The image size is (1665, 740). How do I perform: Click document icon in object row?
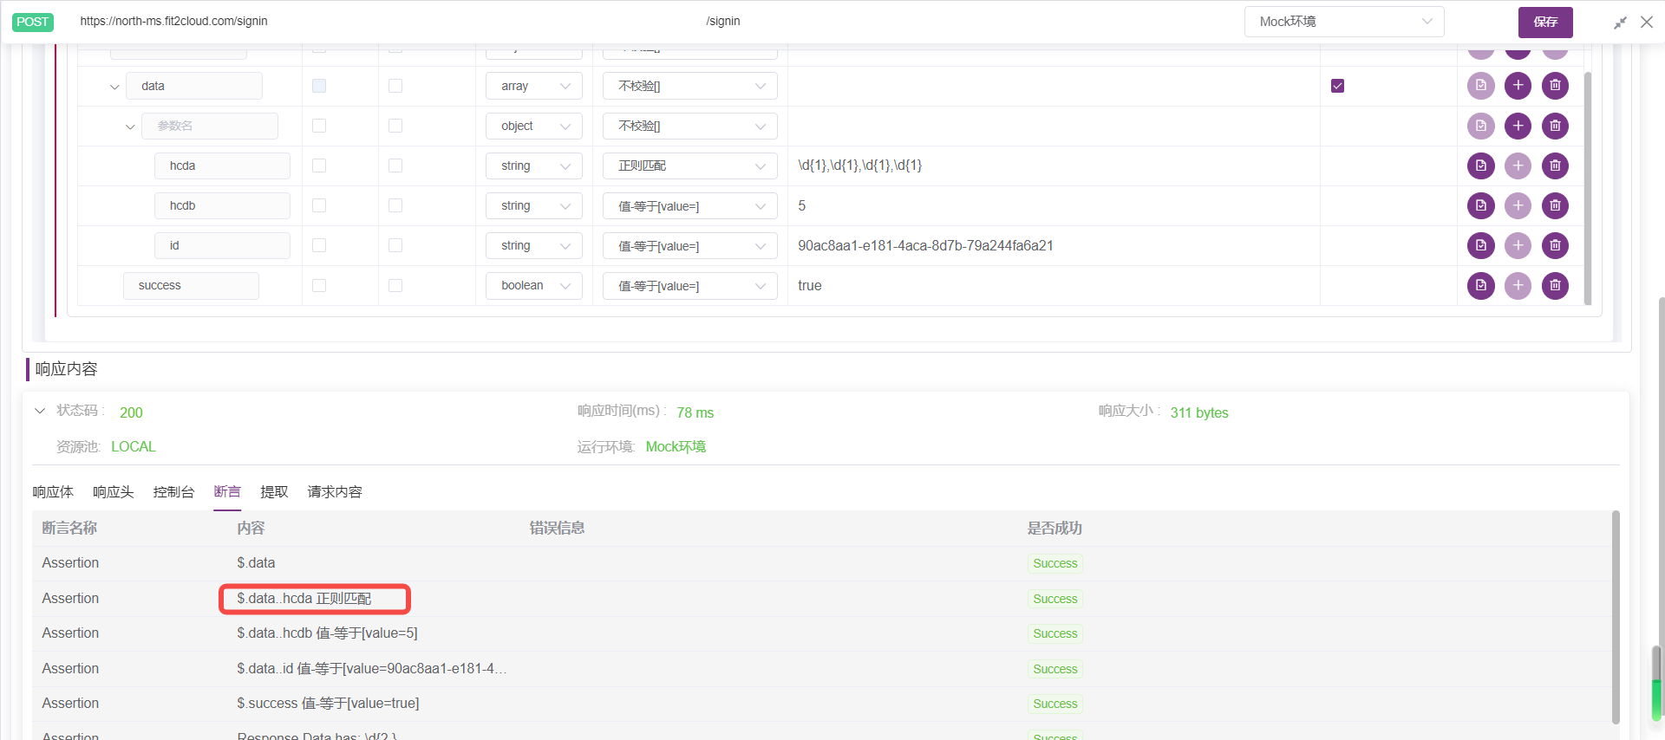[x=1480, y=126]
